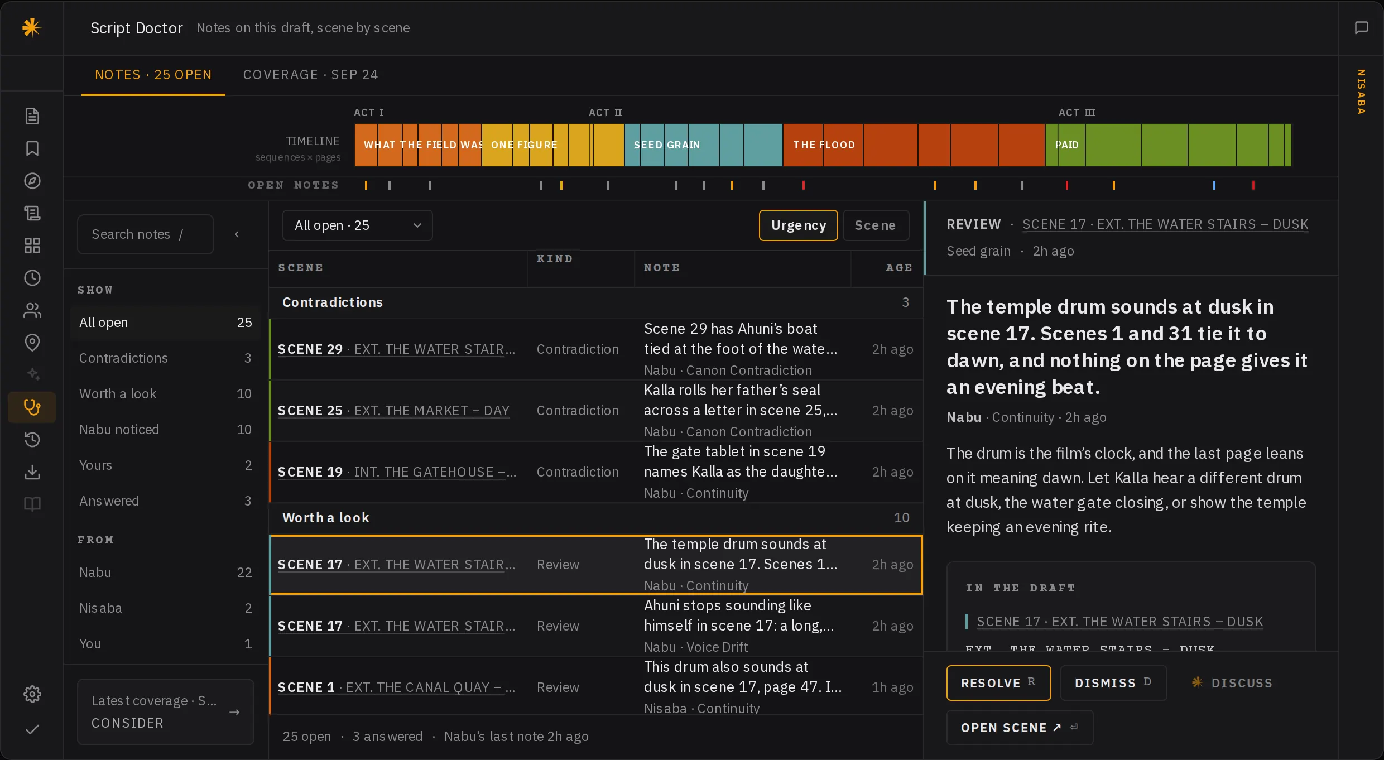1384x760 pixels.
Task: Open the map pin locations icon
Action: coord(32,343)
